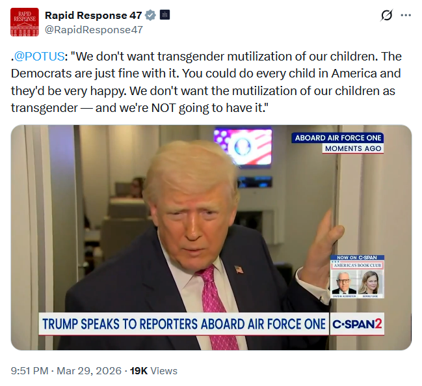Viewport: 422px width, 386px height.
Task: Click the C-SPAN2 logo in the video
Action: [x=357, y=324]
